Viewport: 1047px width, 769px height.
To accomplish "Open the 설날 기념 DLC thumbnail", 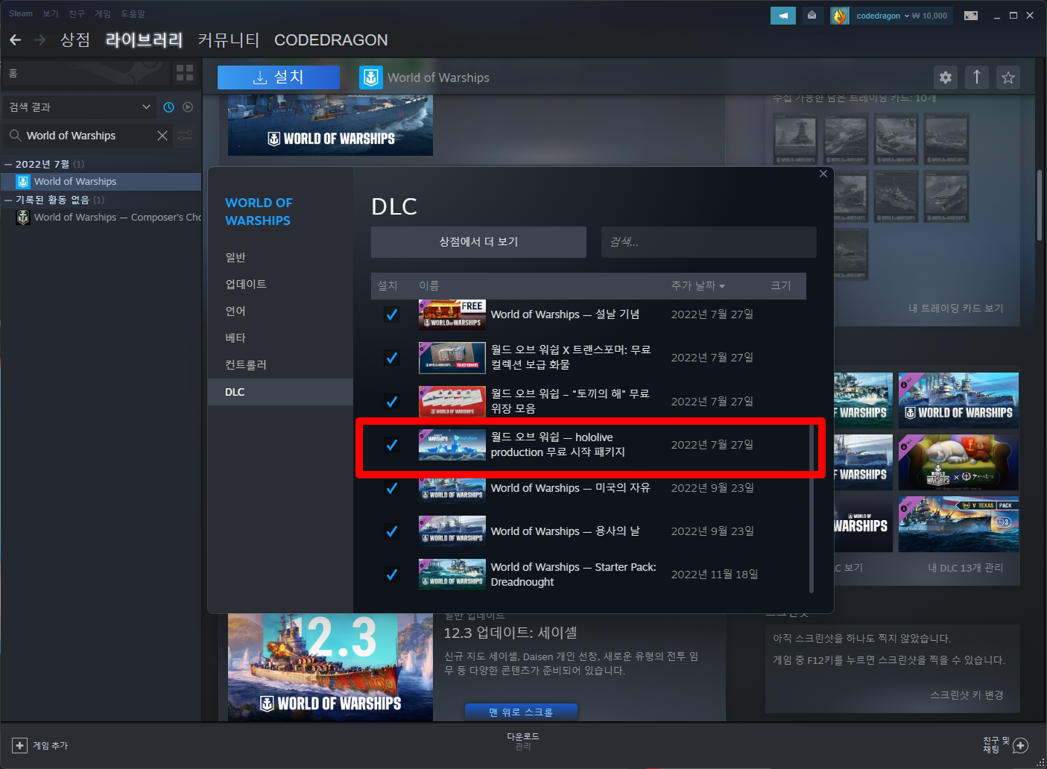I will click(x=452, y=314).
